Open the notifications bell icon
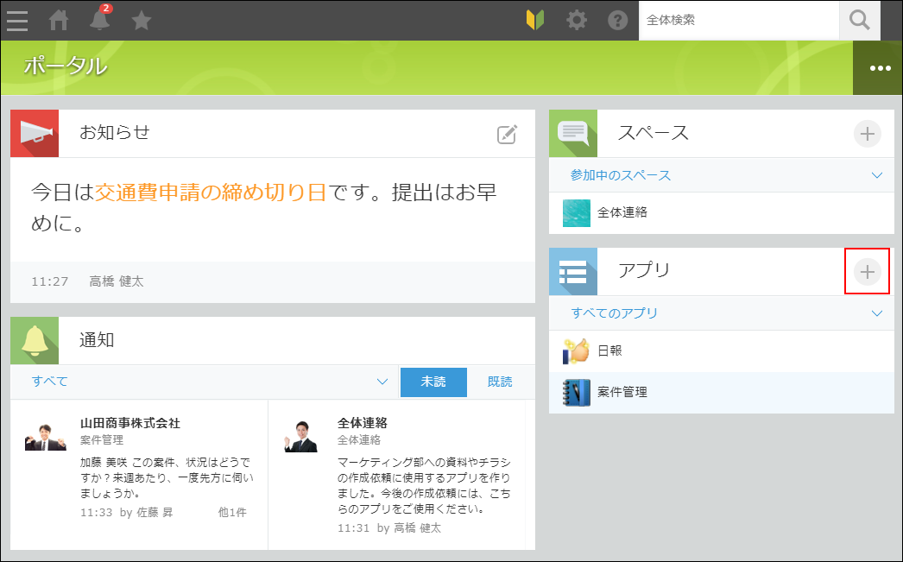This screenshot has height=562, width=903. coord(99,21)
